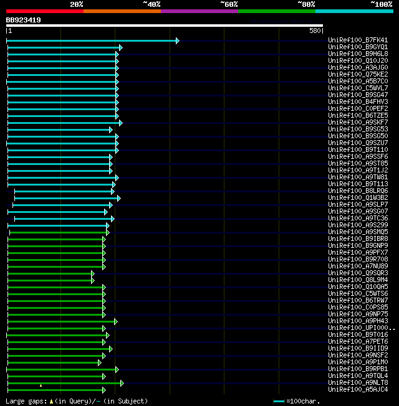Image resolution: width=399 pixels, height=406 pixels.
Task: Click the arrowhead ending the UniRef100_A9PH43 alignment
Action: 116,321
